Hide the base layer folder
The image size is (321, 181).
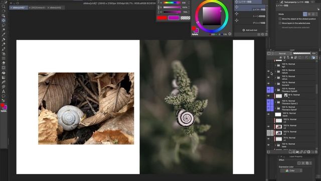click(x=268, y=145)
